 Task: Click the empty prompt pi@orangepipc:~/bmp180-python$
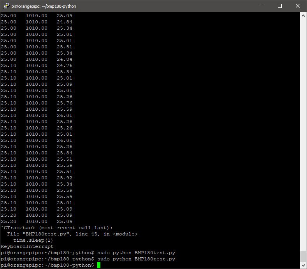(x=47, y=265)
